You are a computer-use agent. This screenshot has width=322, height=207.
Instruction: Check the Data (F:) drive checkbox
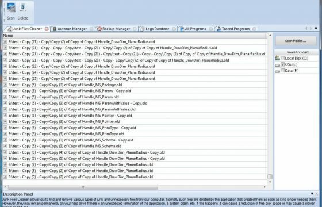282,71
